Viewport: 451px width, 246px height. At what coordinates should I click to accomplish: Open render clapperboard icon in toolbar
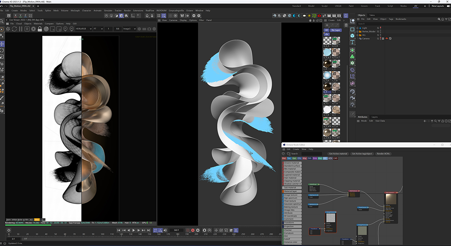(x=329, y=15)
